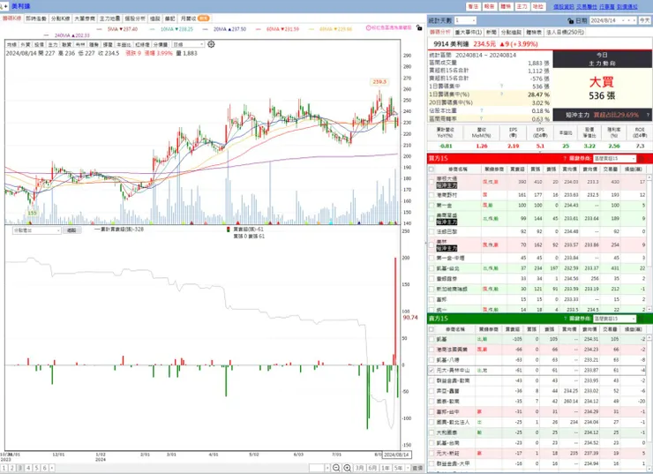Image resolution: width=653 pixels, height=474 pixels.
Task: Switch to the 即時走勢 tab
Action: [x=36, y=19]
